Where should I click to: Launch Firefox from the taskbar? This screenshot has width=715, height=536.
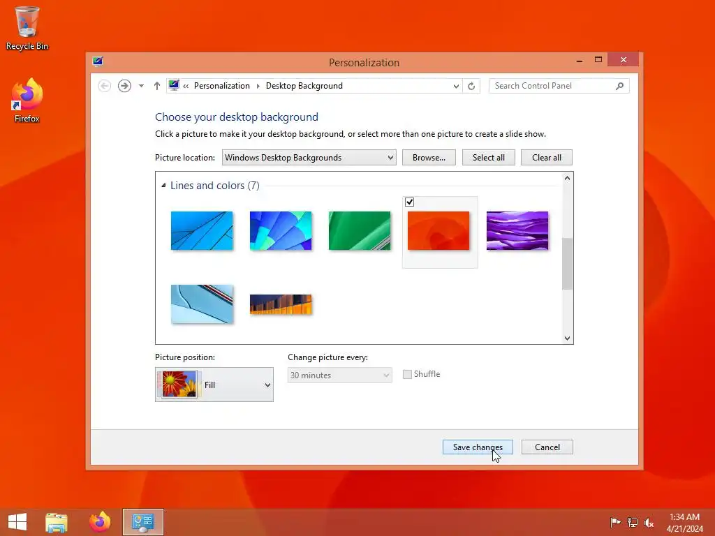pos(100,522)
